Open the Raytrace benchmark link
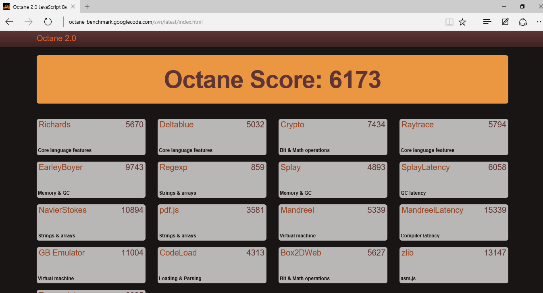The height and width of the screenshot is (293, 543). 418,125
